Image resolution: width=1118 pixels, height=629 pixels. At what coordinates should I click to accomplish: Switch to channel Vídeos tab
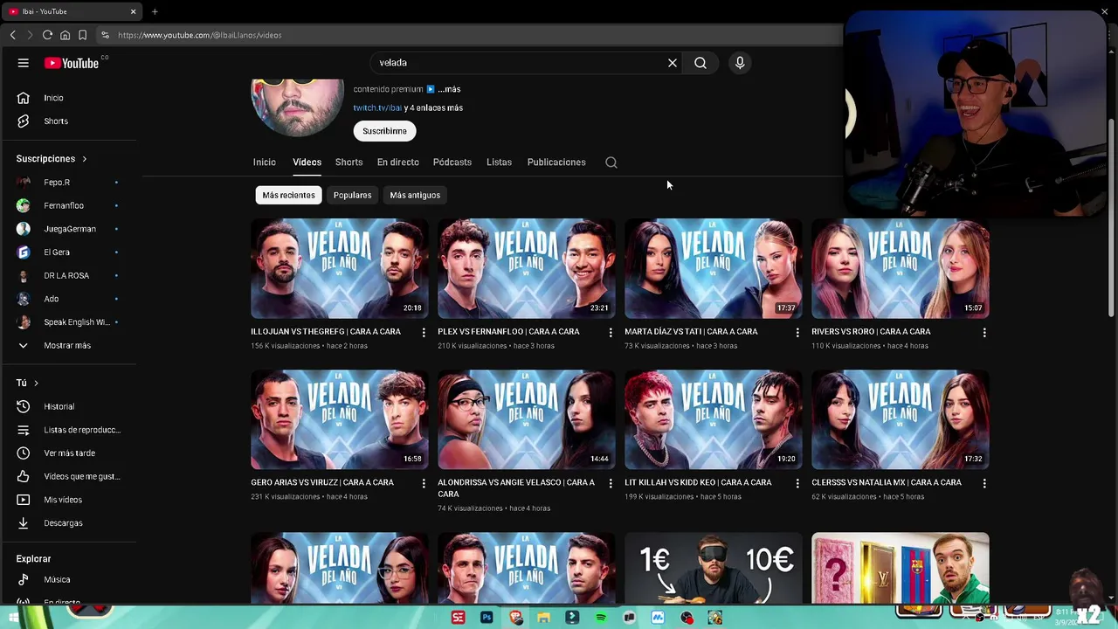pos(307,162)
